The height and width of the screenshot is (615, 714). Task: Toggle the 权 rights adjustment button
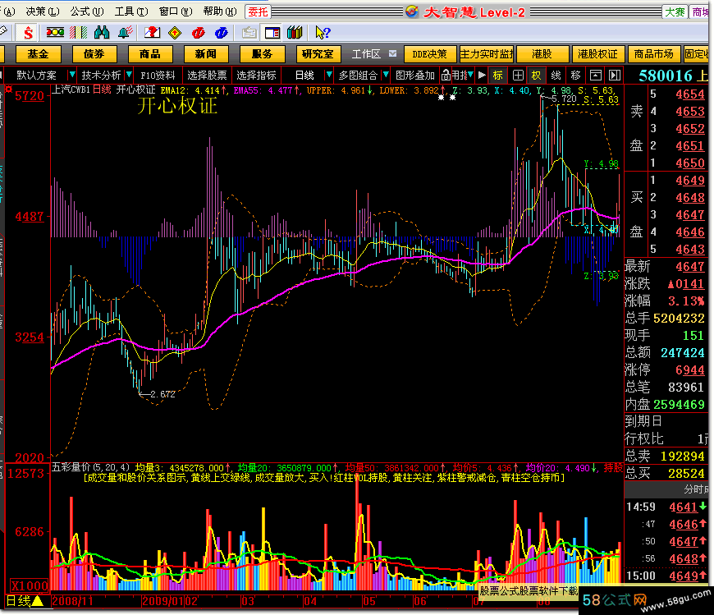point(537,75)
